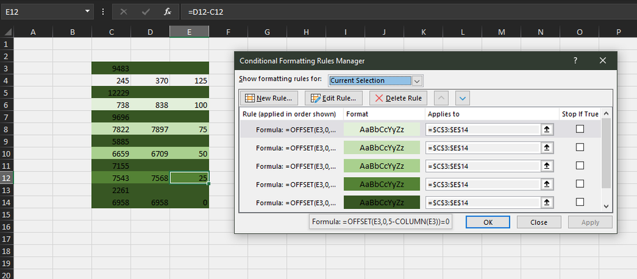Click the Applies to column header
Screen dimensions: 637x279
[443, 114]
